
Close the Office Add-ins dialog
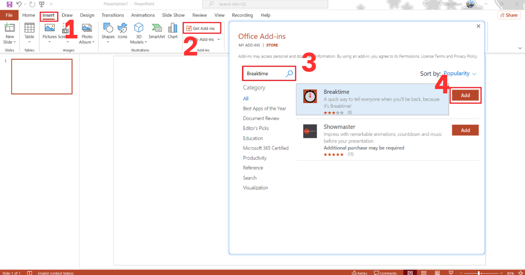[x=478, y=26]
